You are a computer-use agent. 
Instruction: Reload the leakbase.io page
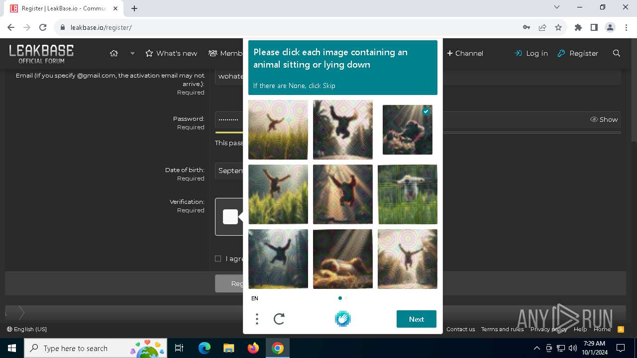pyautogui.click(x=43, y=27)
